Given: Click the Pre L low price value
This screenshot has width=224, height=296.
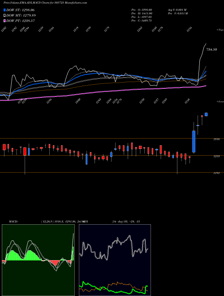Looking at the screenshot, I should point(142,17).
